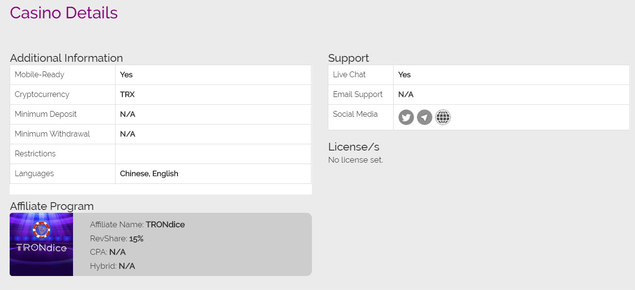
Task: Select the Additional Information section heading
Action: point(66,58)
